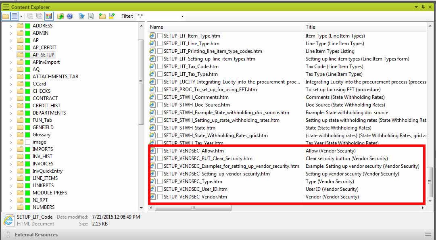Click the refresh icon in toolbar

point(70,16)
